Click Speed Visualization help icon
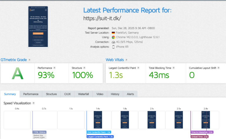Screen dimensions: 226x139 (x=34, y=103)
